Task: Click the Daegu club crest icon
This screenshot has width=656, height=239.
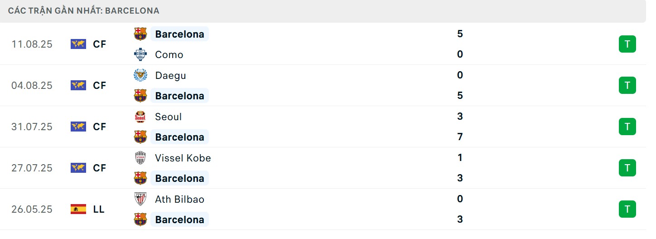Action: 140,75
